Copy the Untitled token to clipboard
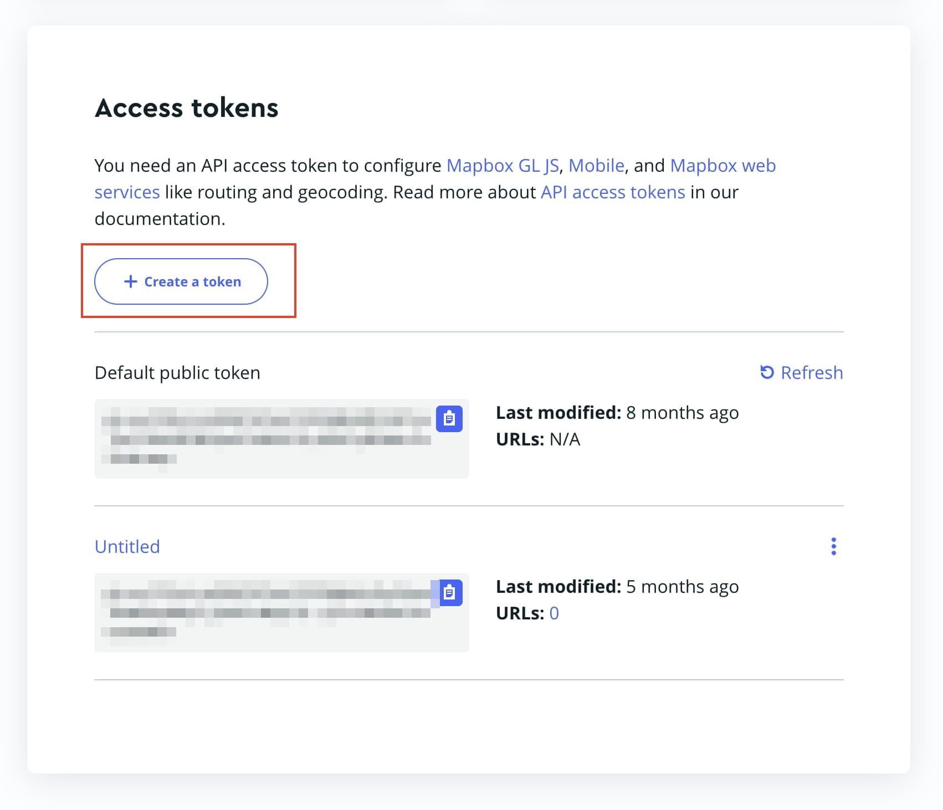This screenshot has width=943, height=810. click(450, 593)
